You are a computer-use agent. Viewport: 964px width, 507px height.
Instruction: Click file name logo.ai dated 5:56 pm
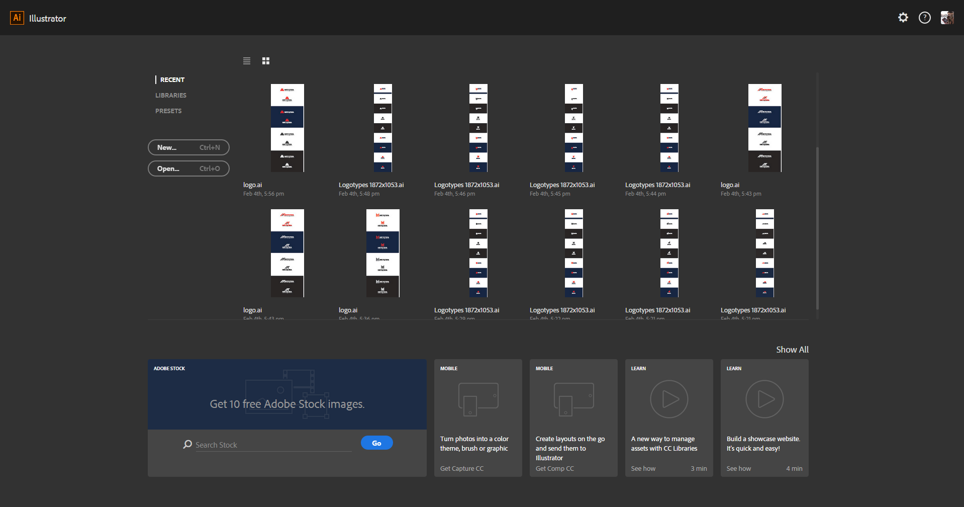(x=252, y=185)
